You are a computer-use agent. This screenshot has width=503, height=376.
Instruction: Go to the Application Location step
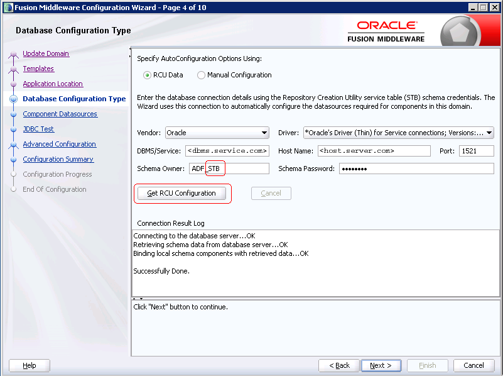[x=53, y=84]
